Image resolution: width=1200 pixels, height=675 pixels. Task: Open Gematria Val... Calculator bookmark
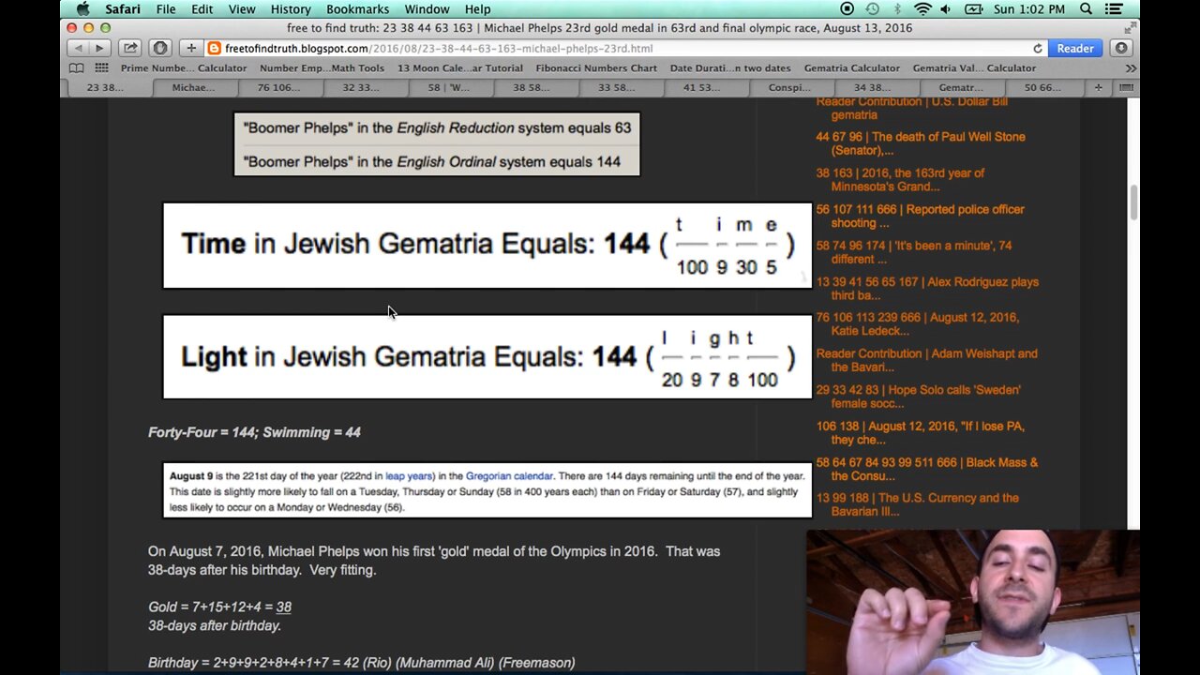point(974,67)
